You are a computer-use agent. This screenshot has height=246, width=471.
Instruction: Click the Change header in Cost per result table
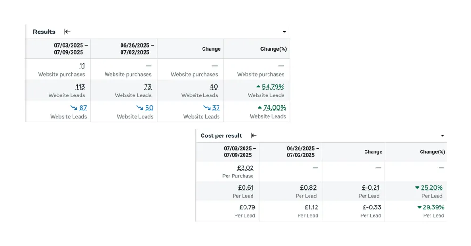point(373,152)
